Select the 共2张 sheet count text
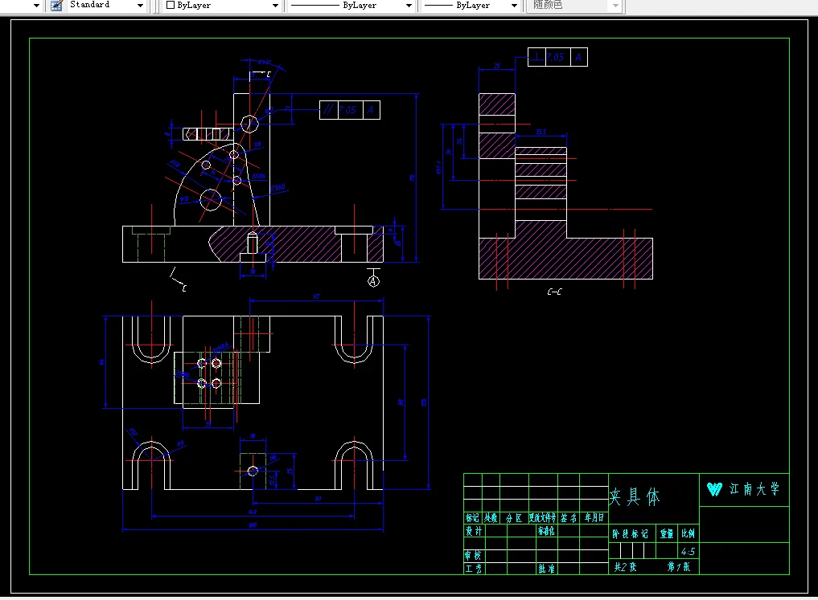 click(x=625, y=567)
